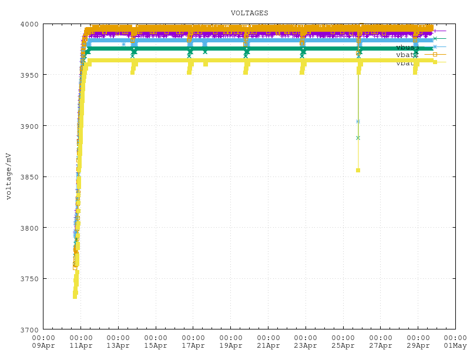Click the blue asterisk legend sample marker
The height and width of the screenshot is (353, 470).
(435, 46)
